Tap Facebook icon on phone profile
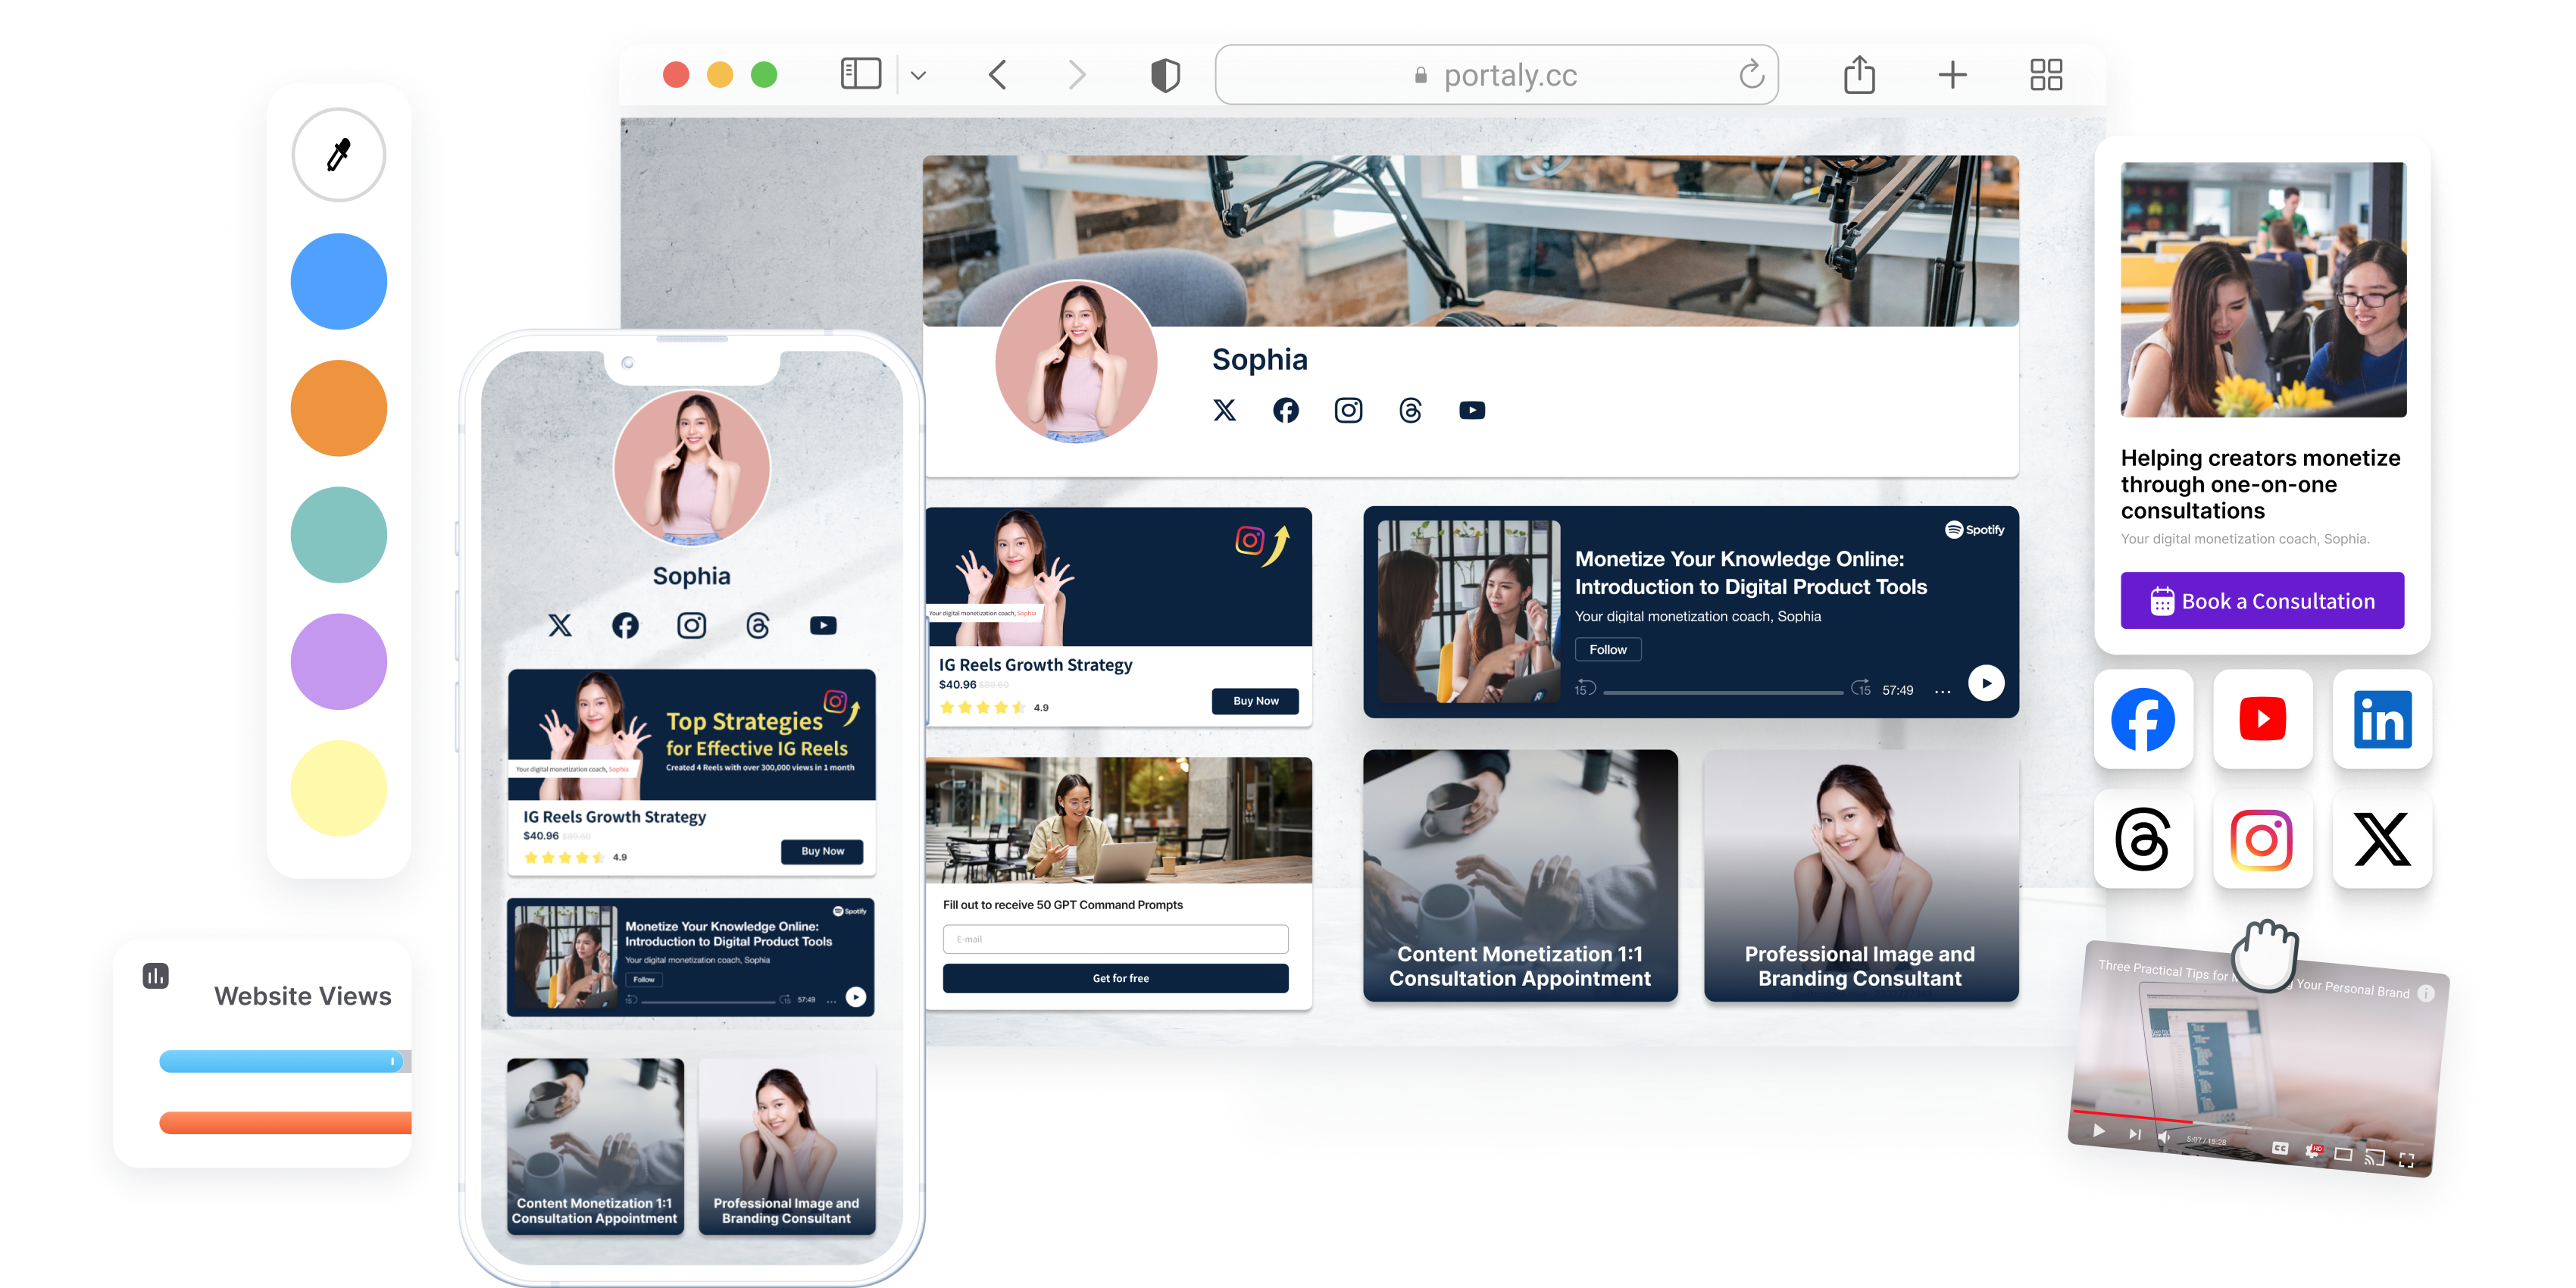 tap(625, 626)
